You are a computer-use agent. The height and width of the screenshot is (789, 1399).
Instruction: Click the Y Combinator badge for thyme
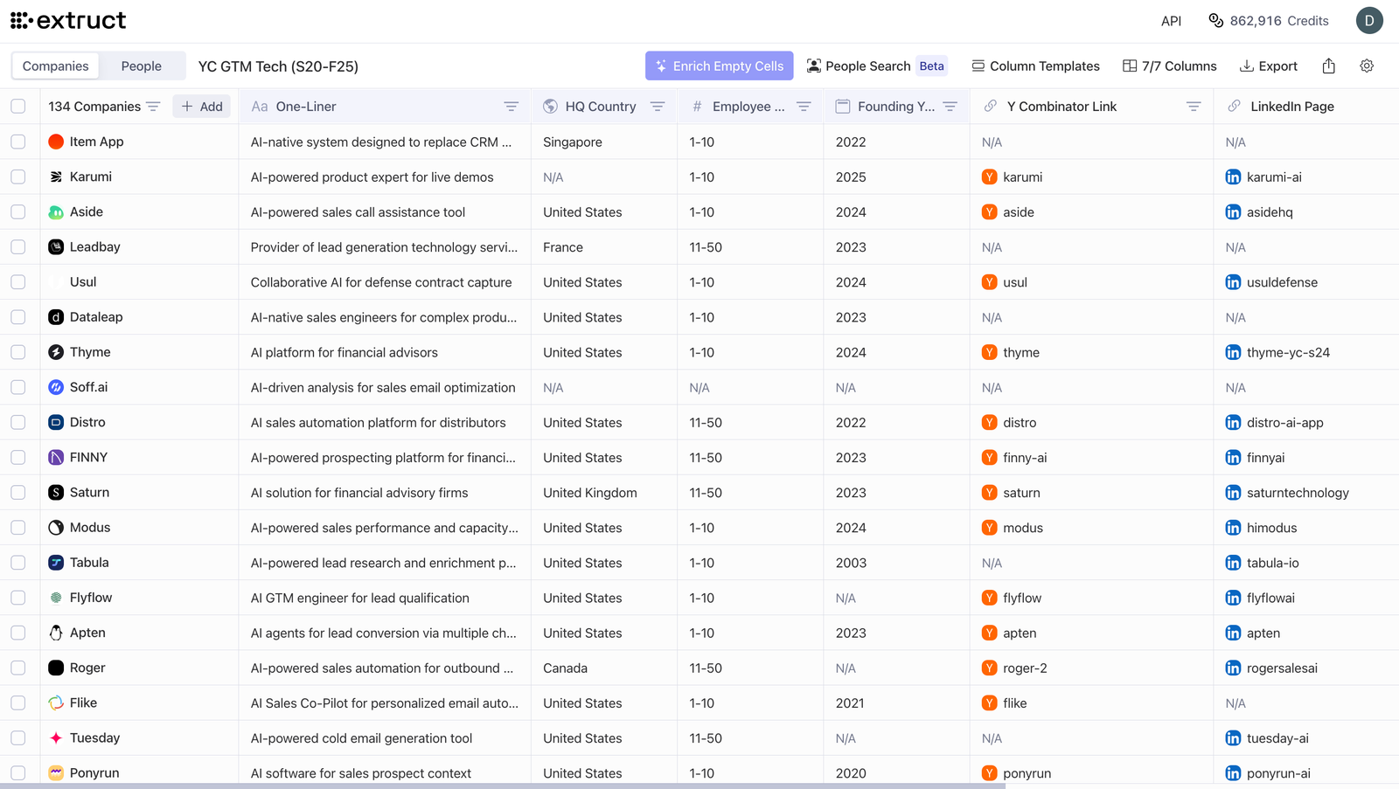990,352
